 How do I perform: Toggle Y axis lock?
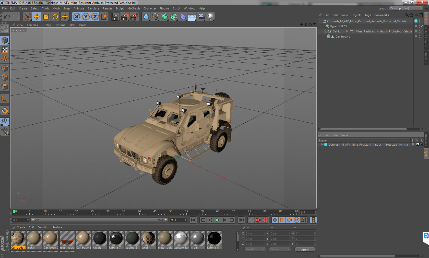tap(86, 17)
